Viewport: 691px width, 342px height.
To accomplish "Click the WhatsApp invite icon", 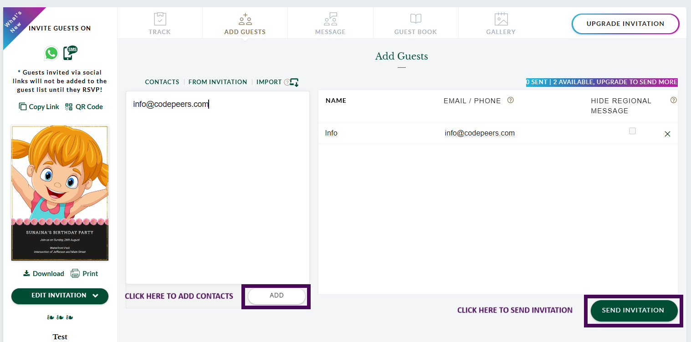I will coord(51,53).
